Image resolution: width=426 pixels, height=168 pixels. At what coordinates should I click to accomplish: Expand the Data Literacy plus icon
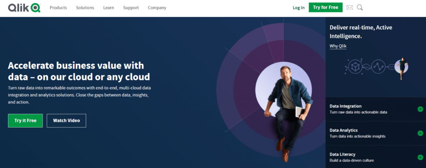click(x=420, y=158)
